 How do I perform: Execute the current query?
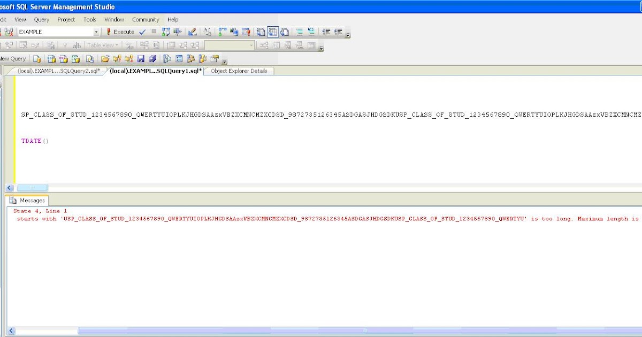(x=123, y=32)
